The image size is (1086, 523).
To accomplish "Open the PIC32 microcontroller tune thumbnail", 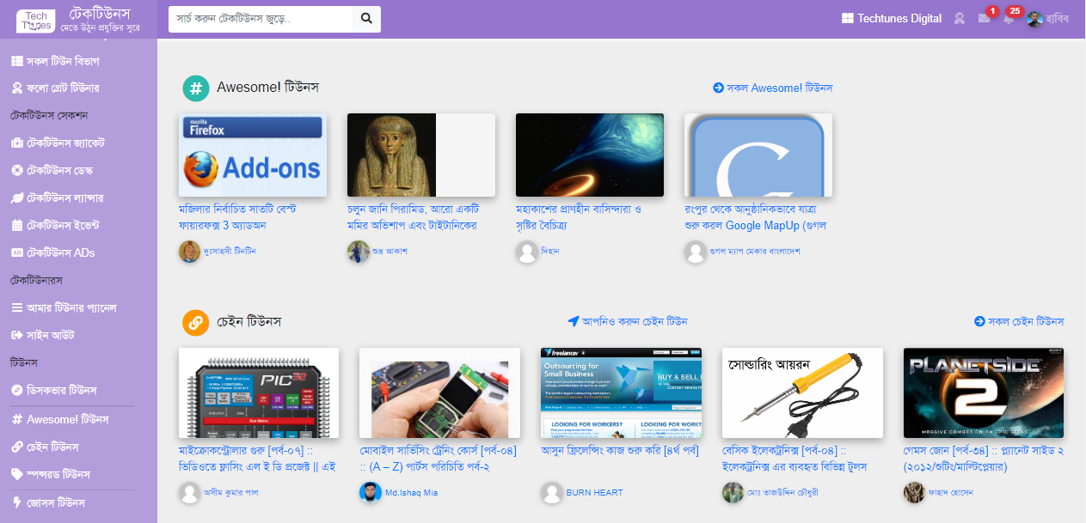I will [x=259, y=393].
